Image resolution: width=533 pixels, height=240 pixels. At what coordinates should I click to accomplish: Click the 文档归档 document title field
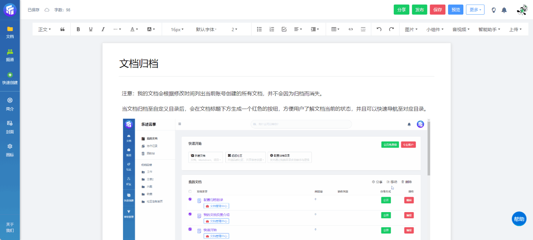click(x=139, y=63)
